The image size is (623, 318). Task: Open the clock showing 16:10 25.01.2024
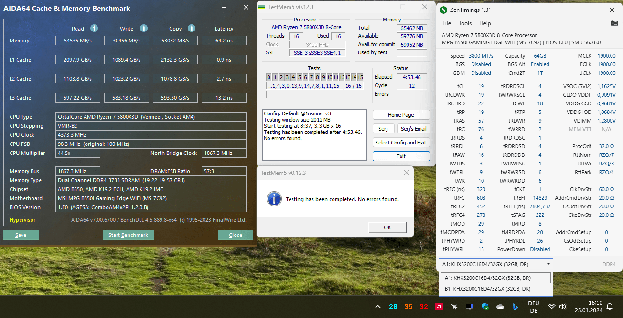[588, 307]
